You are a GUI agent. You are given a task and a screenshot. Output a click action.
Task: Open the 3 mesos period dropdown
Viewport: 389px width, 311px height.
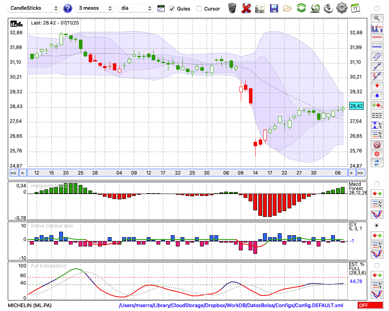point(95,8)
